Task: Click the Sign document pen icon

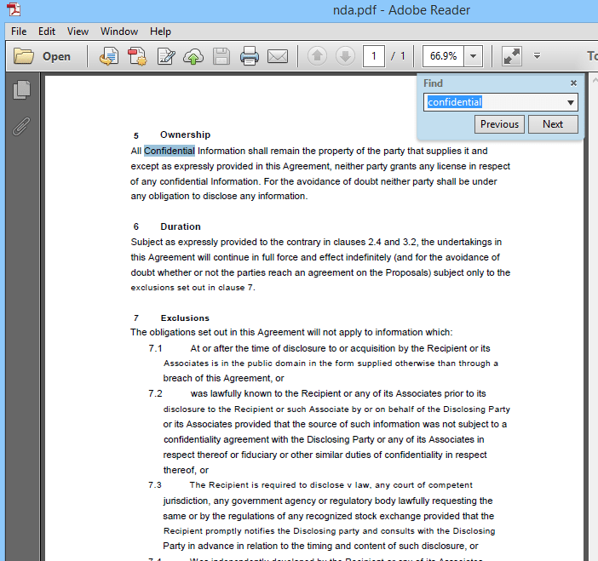Action: [x=166, y=56]
